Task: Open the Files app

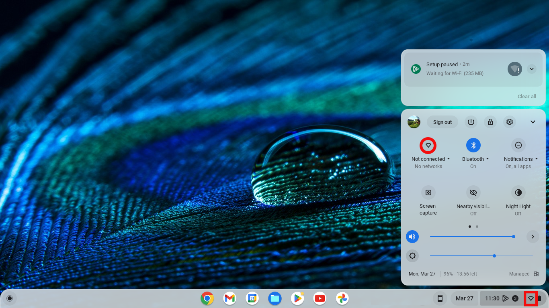Action: pos(274,298)
